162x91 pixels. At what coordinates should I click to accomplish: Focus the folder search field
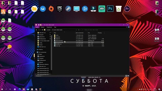coord(105,30)
